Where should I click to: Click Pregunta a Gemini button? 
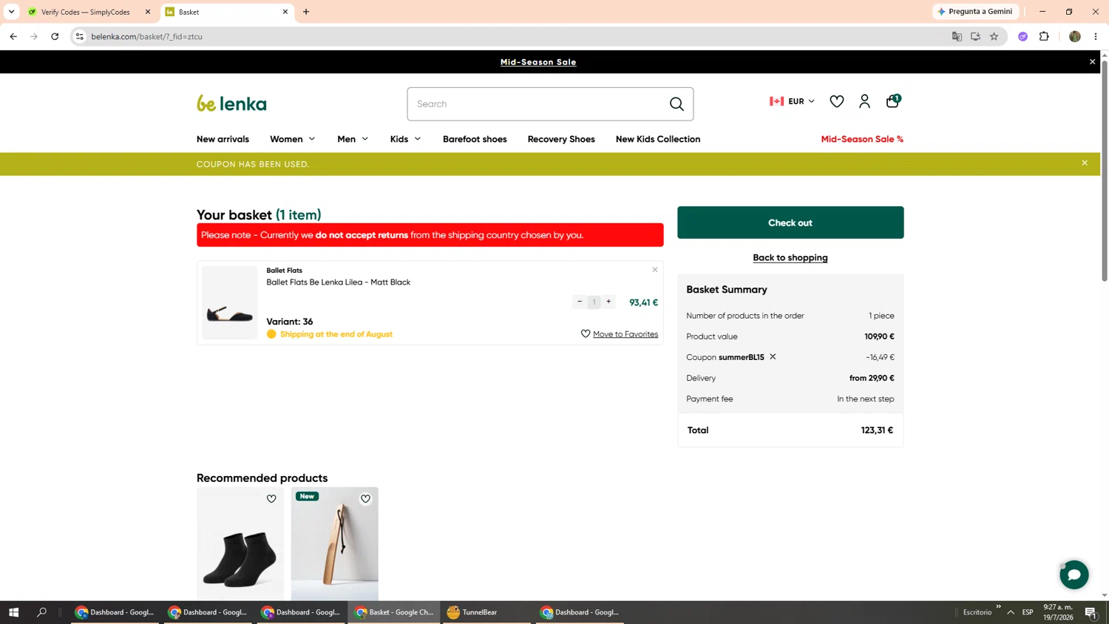[976, 12]
